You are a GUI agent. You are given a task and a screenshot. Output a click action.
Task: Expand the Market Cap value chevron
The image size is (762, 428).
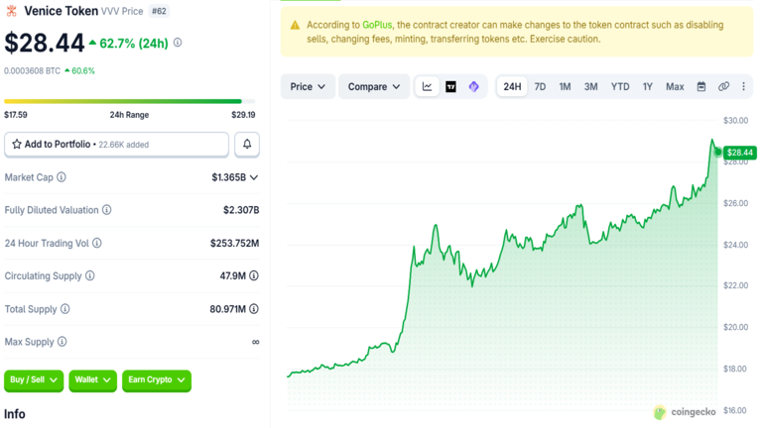(254, 177)
